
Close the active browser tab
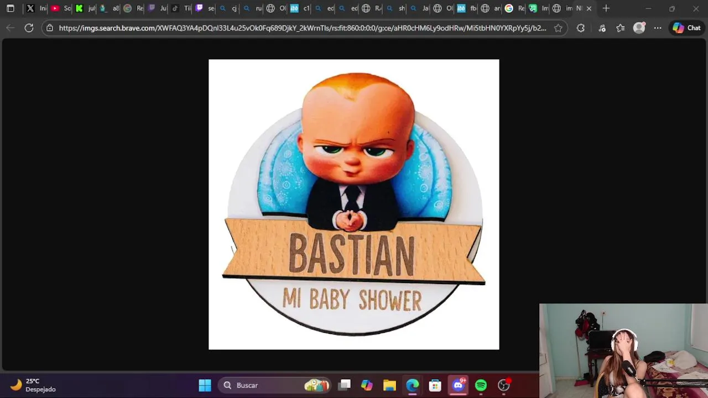[x=589, y=8]
